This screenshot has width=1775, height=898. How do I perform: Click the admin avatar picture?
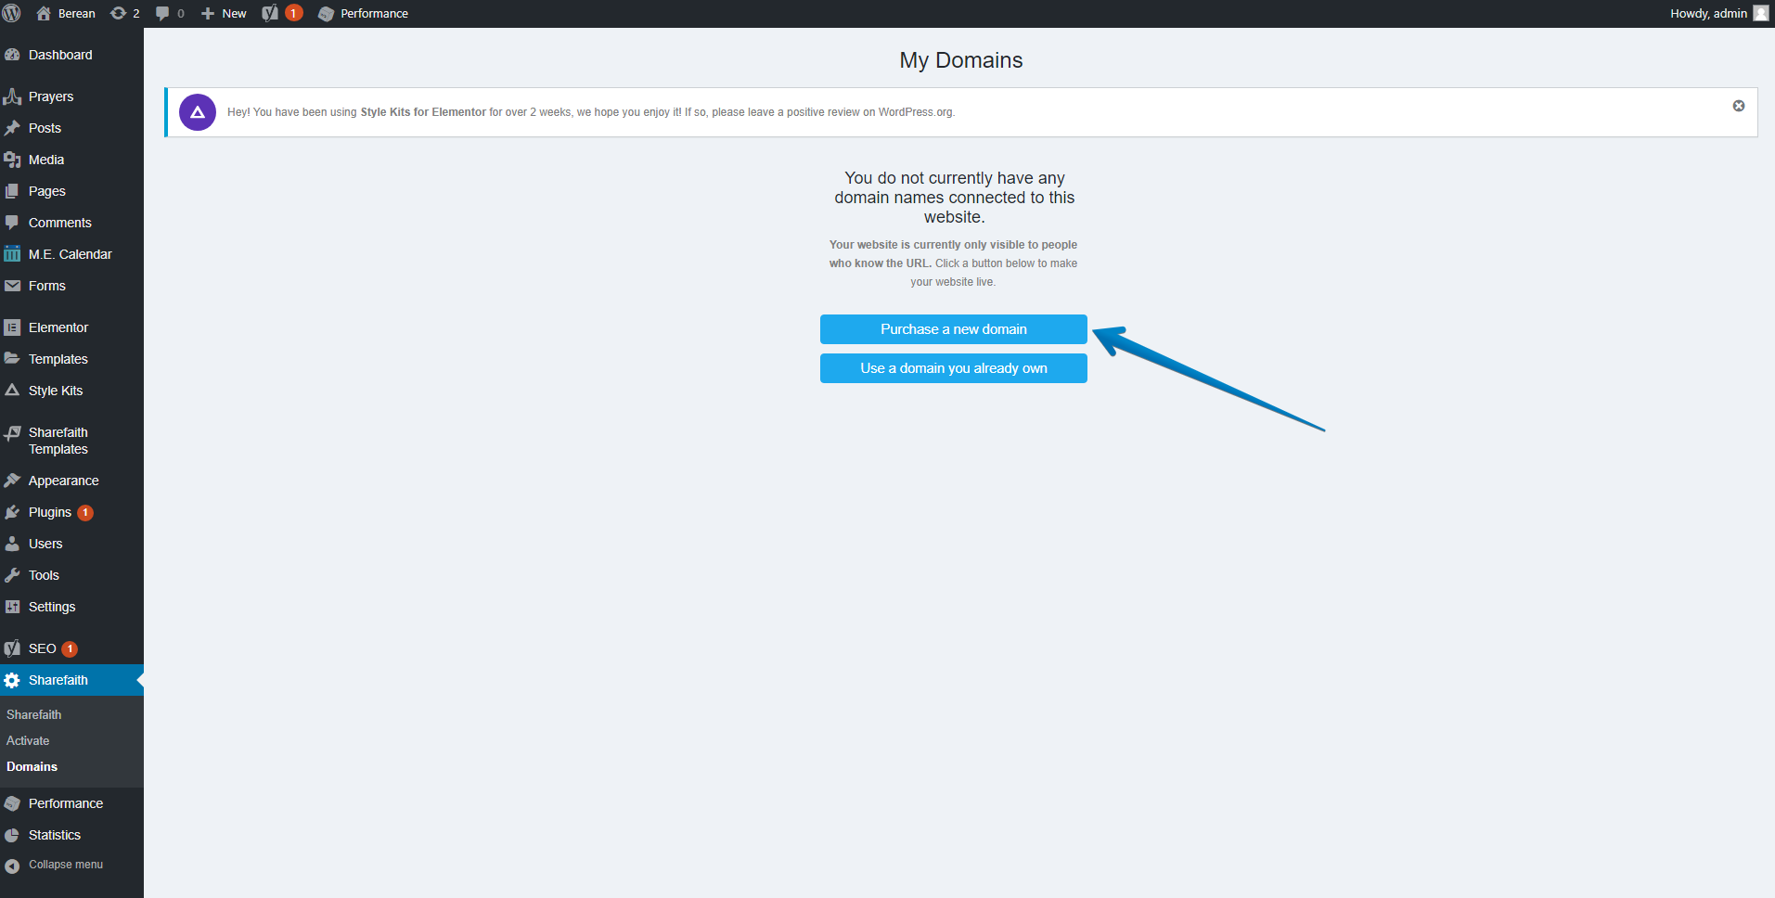[x=1760, y=13]
